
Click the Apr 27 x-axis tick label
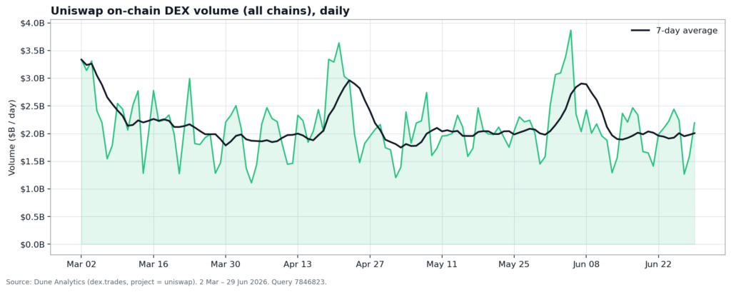click(x=370, y=264)
